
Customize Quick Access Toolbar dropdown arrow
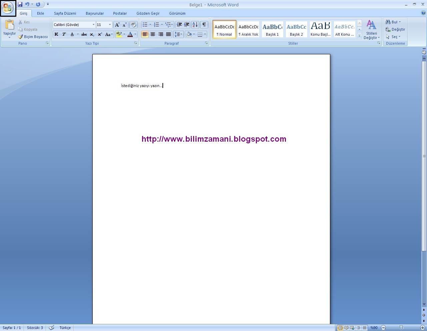point(48,4)
